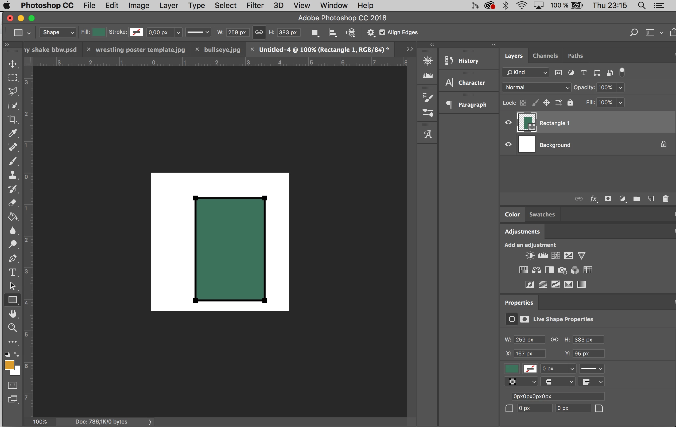
Task: Open the Character panel
Action: click(x=471, y=83)
